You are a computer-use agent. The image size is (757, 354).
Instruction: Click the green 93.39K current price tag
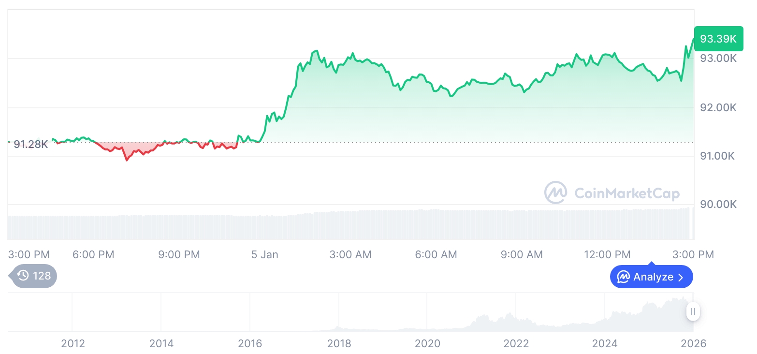coord(718,39)
